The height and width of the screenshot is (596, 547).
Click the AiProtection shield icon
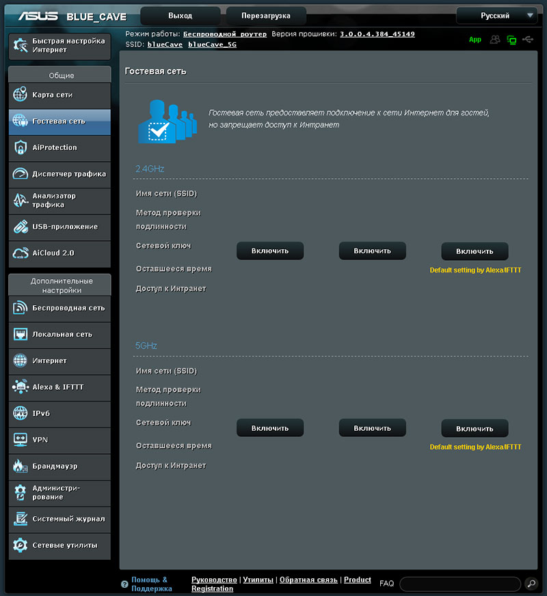coord(21,147)
